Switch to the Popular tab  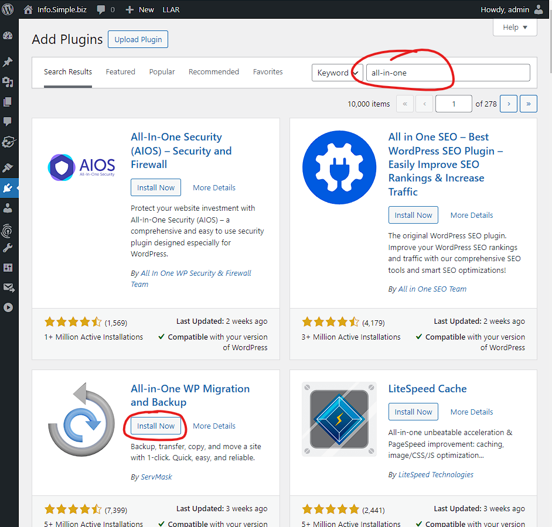coord(162,72)
